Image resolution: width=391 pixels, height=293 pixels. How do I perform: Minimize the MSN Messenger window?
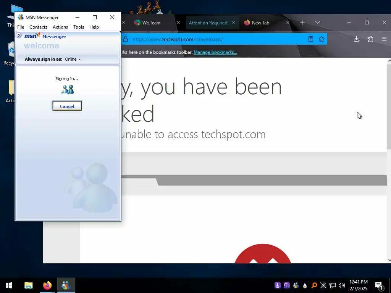[x=78, y=17]
